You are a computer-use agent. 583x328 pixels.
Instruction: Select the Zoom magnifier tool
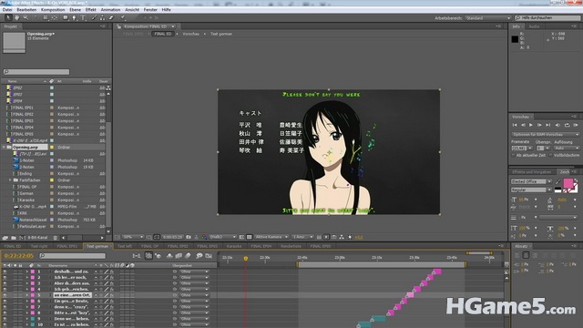point(26,17)
